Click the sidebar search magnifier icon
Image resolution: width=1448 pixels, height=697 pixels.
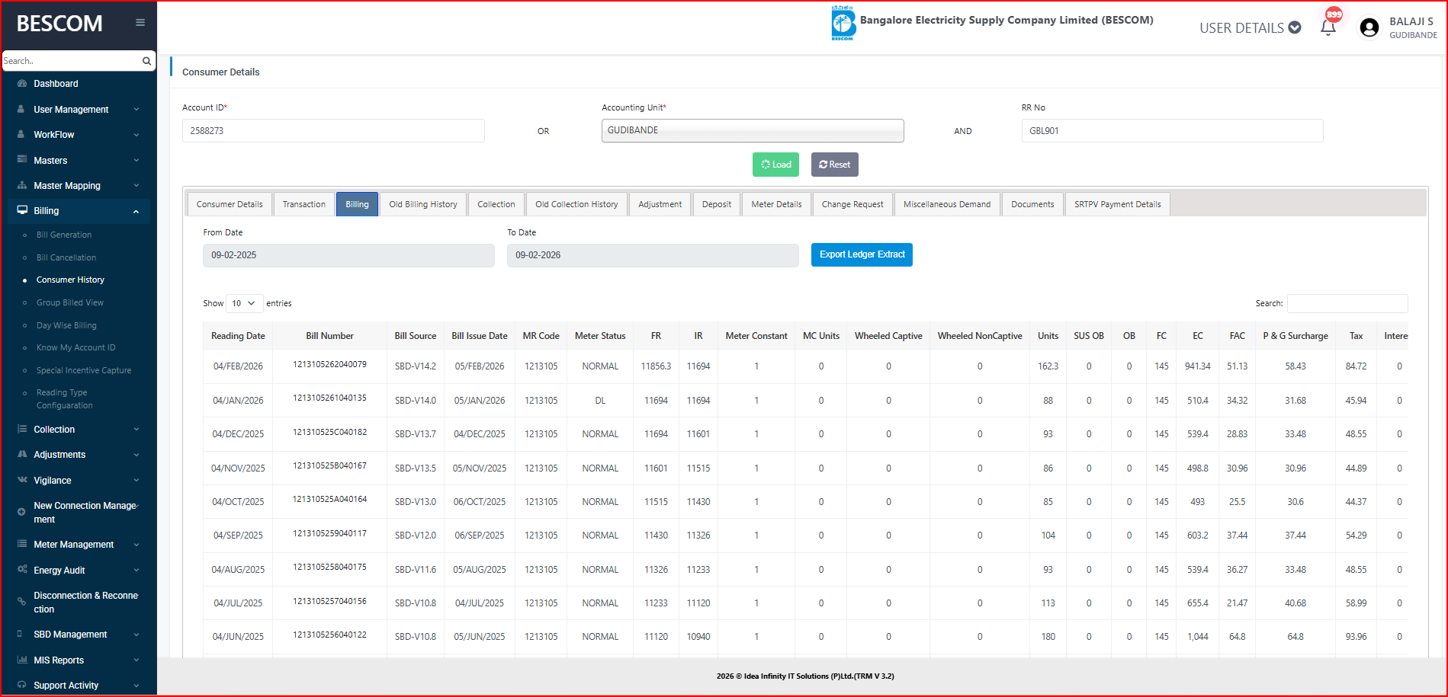[x=146, y=61]
